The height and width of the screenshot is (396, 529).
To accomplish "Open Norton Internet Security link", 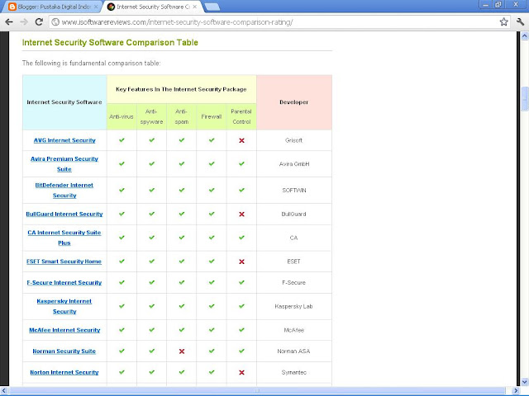I will pos(64,372).
